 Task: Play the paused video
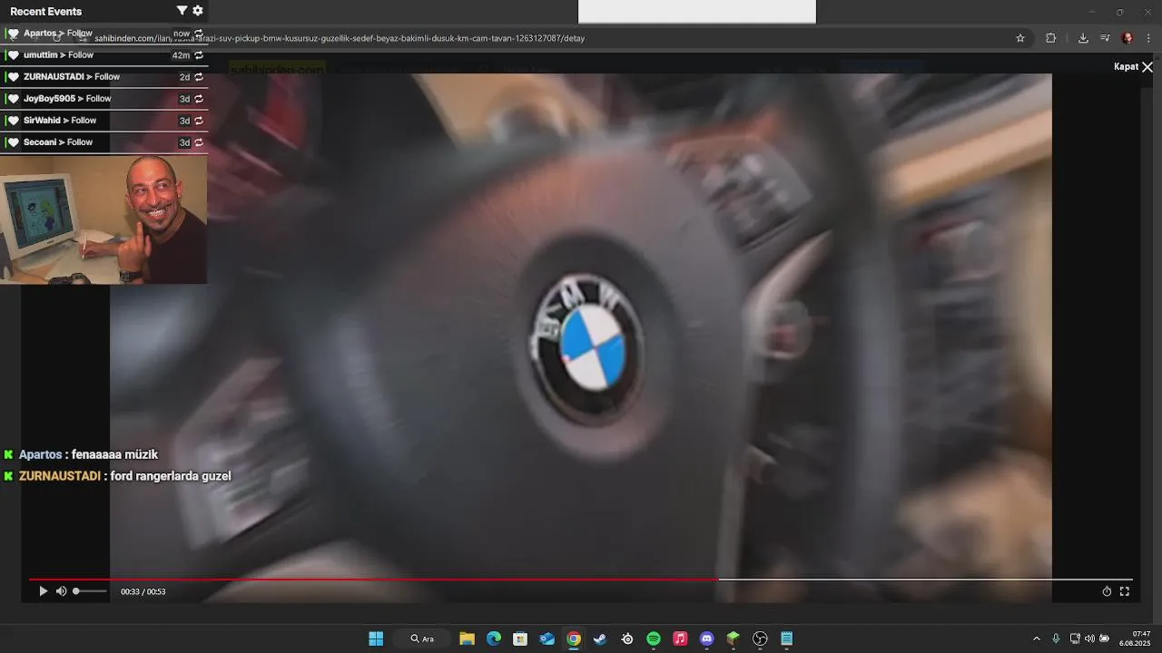43,591
